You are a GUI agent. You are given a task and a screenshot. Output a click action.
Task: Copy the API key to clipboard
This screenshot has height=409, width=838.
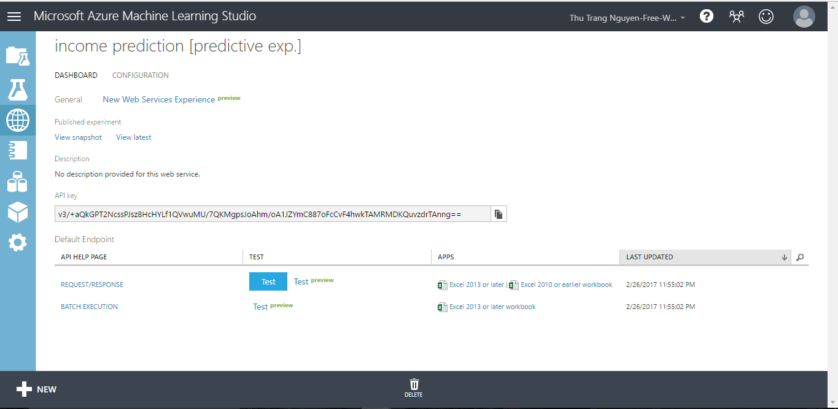(x=499, y=214)
